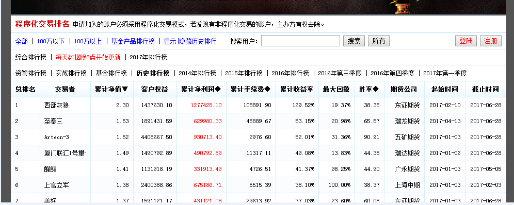
Task: Select 历史排行榜 tab
Action: click(153, 73)
